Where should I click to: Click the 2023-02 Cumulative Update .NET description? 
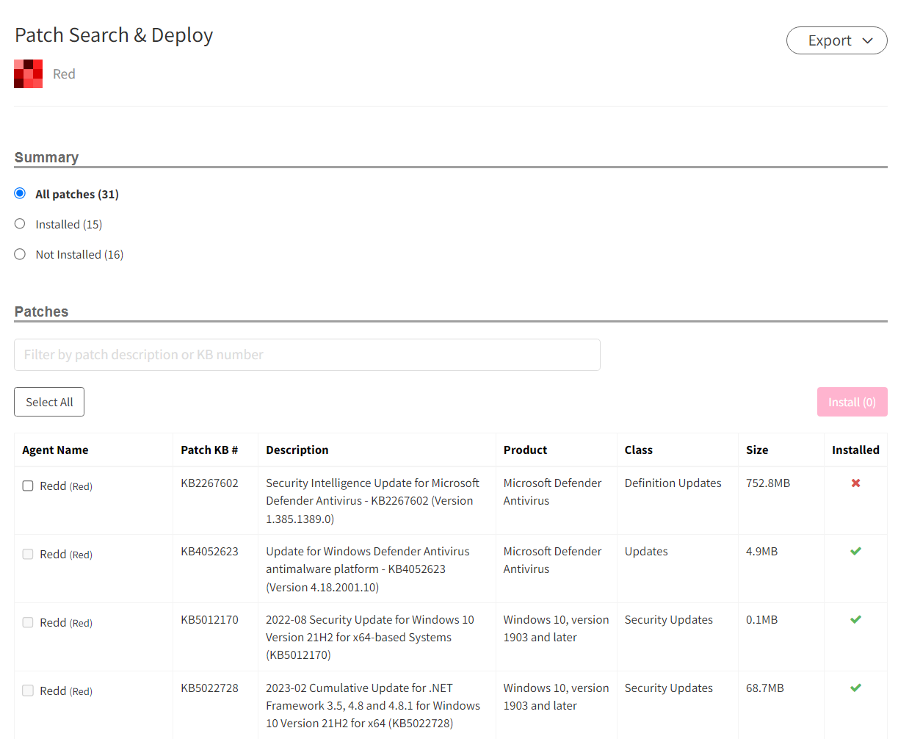pos(373,706)
